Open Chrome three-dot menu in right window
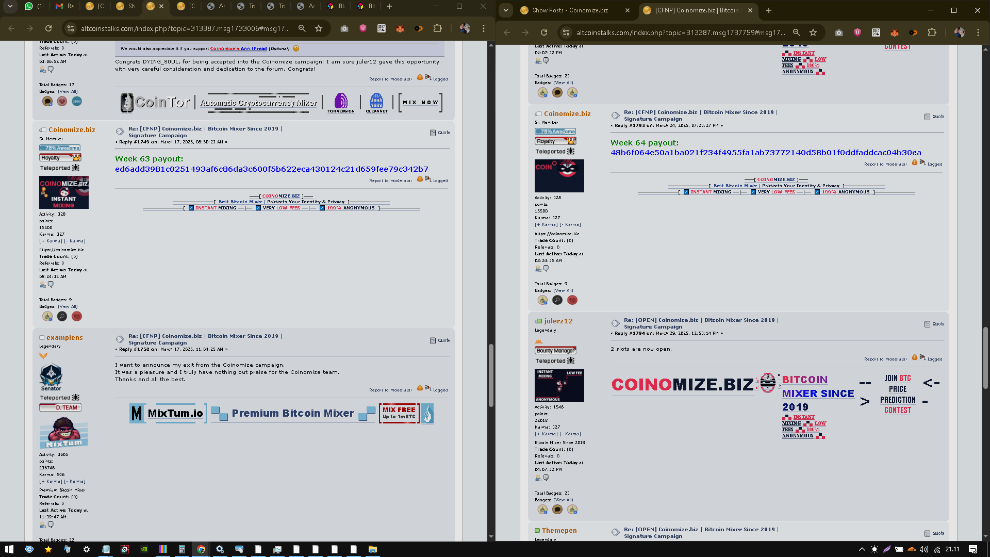Screen dimensions: 990x557 [x=978, y=32]
